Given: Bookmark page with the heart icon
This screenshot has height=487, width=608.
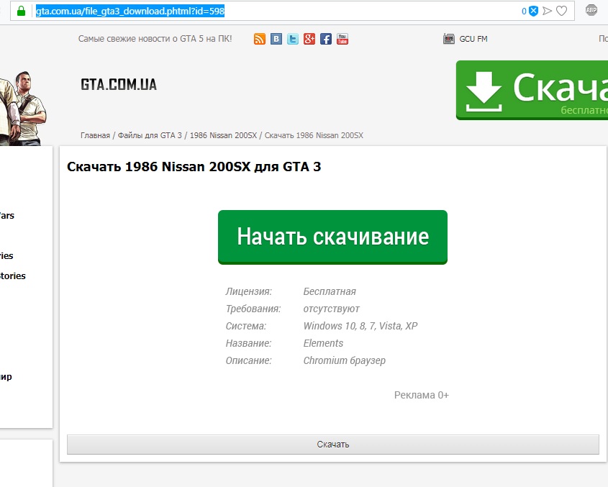Looking at the screenshot, I should pos(562,11).
